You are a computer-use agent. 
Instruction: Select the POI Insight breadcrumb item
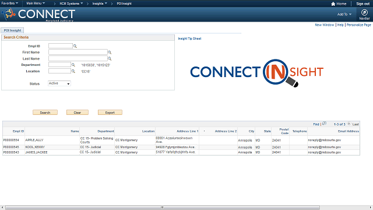coord(124,3)
